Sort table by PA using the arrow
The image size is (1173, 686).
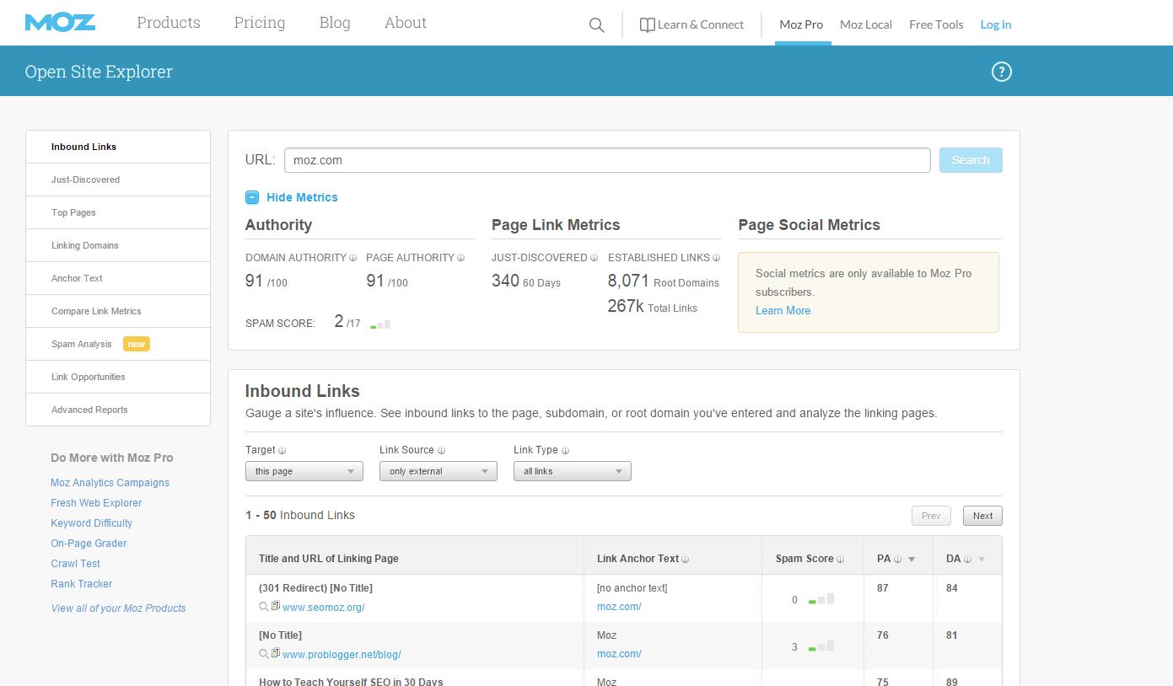click(x=912, y=560)
